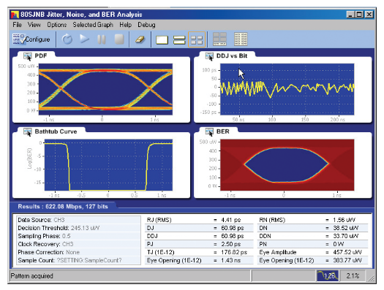384x290 pixels.
Task: Switch to single graph layout
Action: 162,40
